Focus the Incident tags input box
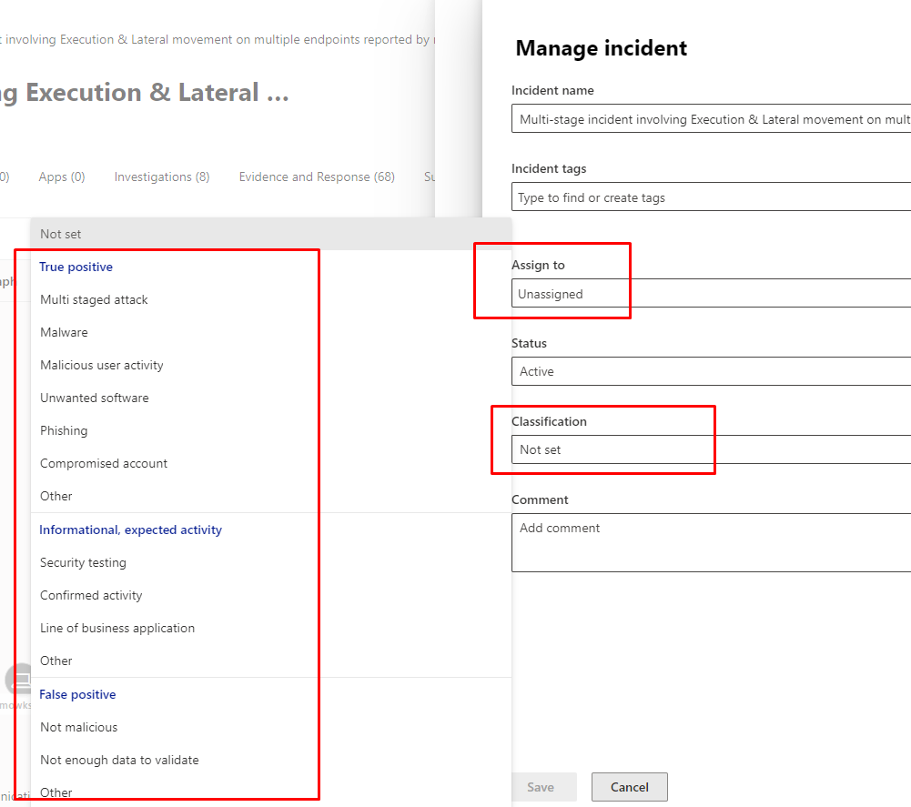The height and width of the screenshot is (807, 911). coord(710,197)
